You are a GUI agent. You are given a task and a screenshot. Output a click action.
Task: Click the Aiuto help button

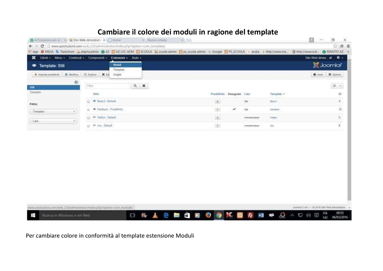tap(318, 74)
